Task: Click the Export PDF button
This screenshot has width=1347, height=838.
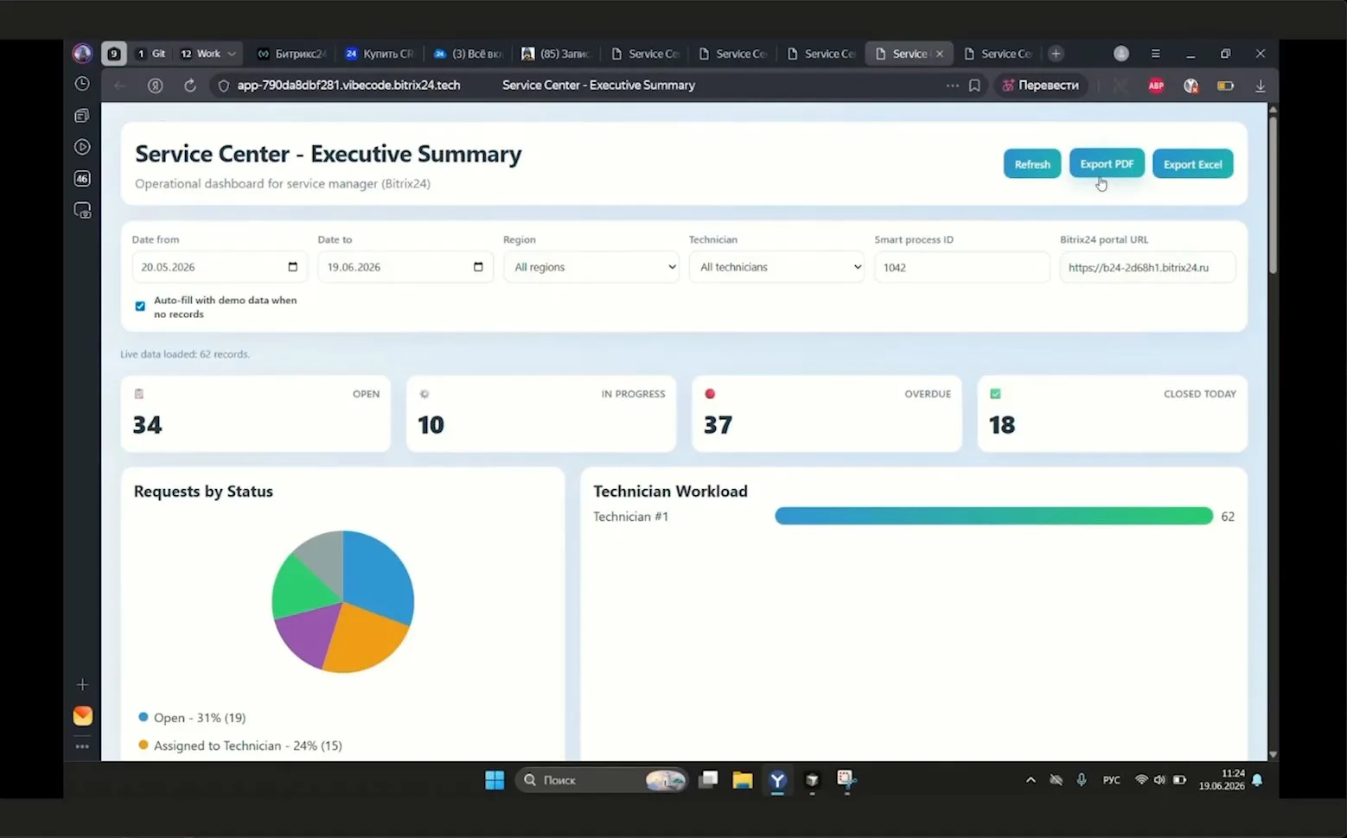Action: click(1107, 163)
